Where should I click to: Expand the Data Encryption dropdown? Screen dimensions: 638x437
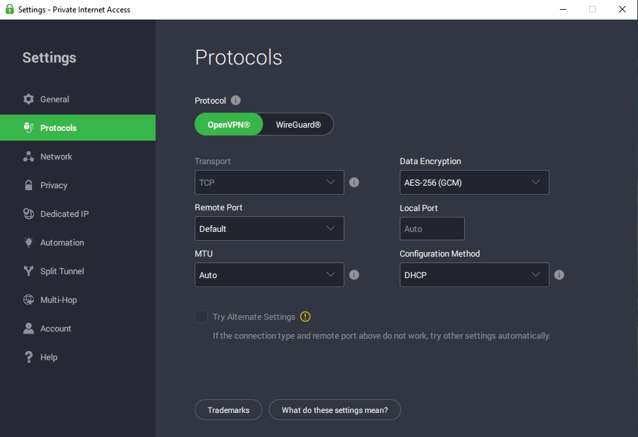click(x=475, y=182)
